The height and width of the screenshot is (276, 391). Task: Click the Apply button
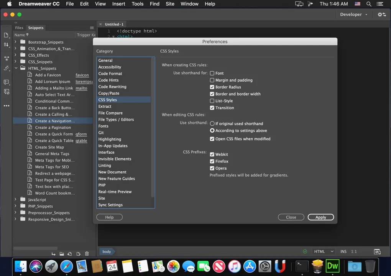coord(321,217)
